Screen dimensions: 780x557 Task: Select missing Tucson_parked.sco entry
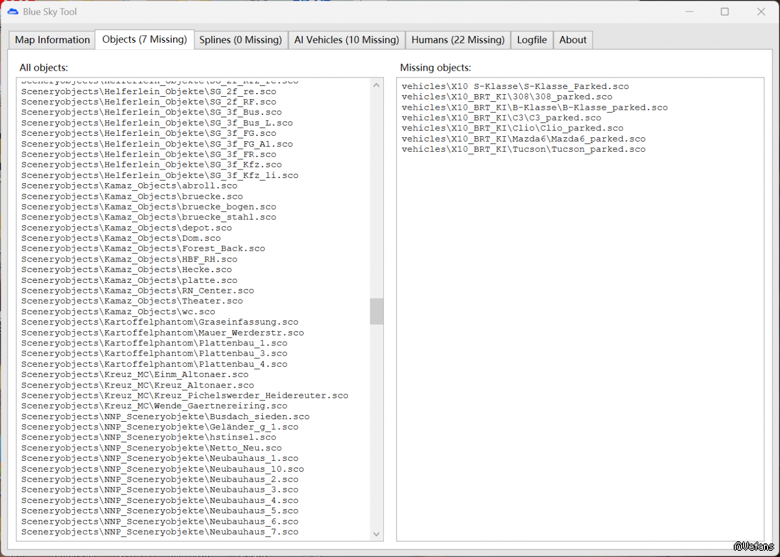[523, 149]
